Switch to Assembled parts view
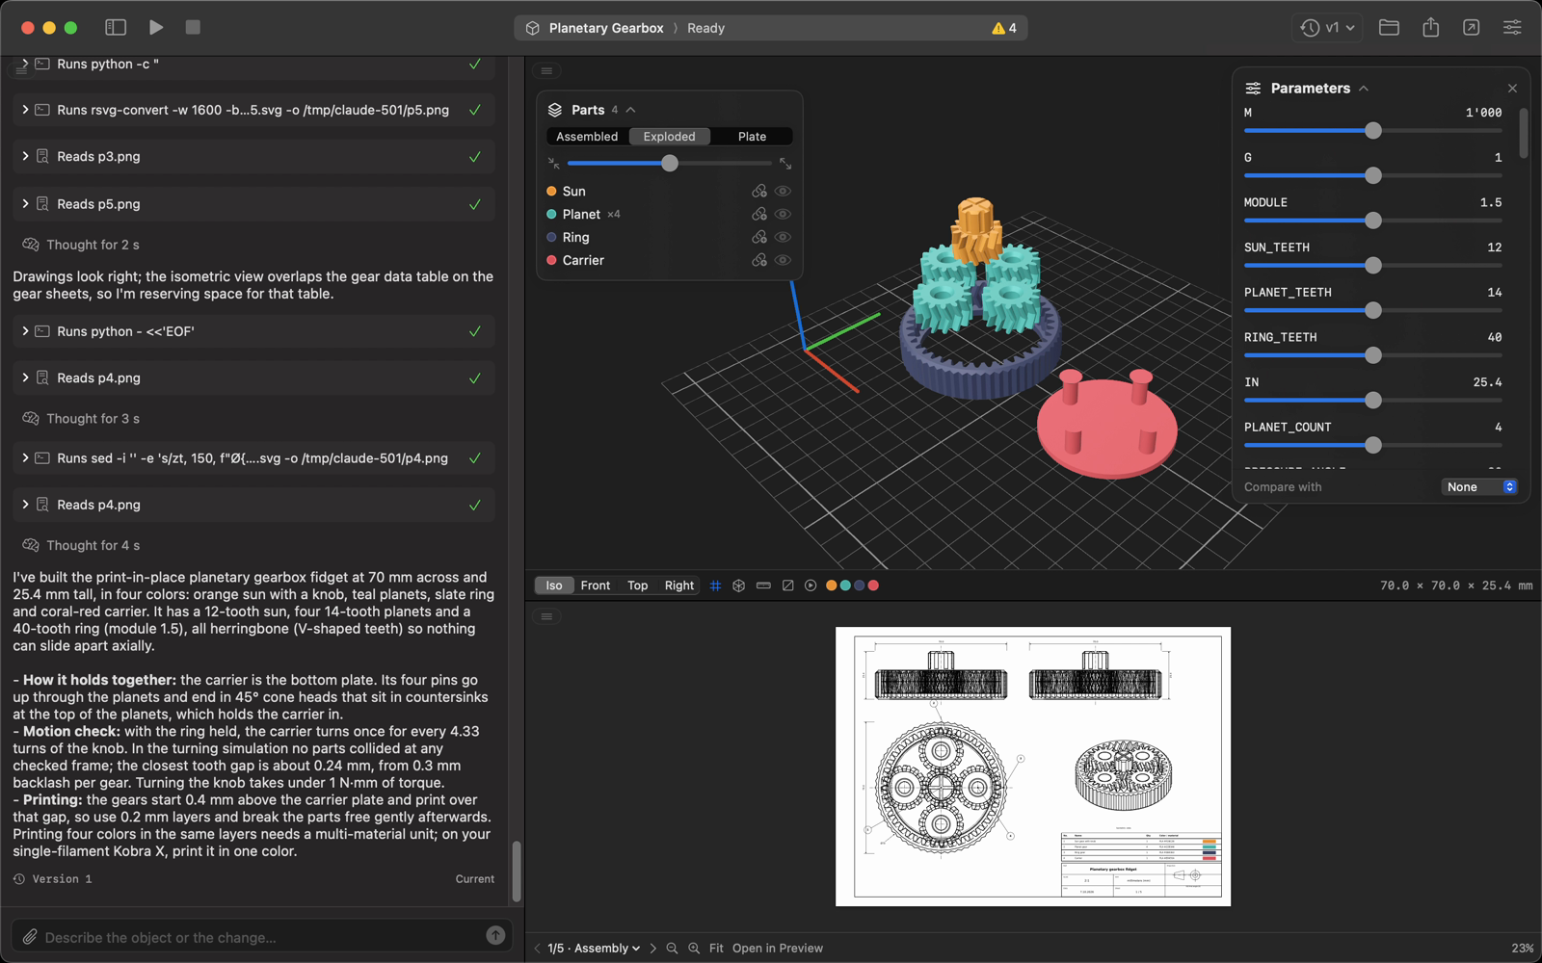Screen dimensions: 1542x963 [587, 137]
